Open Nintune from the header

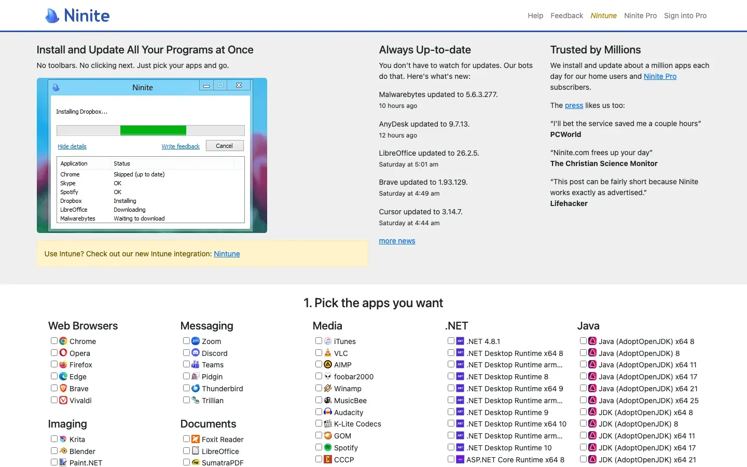[604, 16]
